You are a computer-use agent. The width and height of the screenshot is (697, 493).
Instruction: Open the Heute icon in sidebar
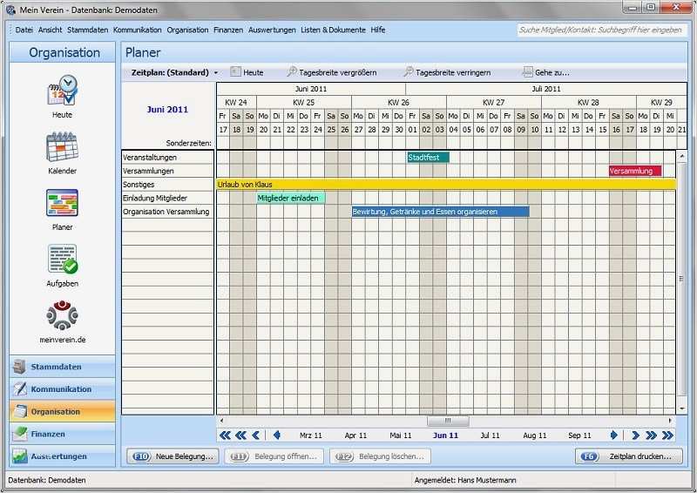[62, 91]
